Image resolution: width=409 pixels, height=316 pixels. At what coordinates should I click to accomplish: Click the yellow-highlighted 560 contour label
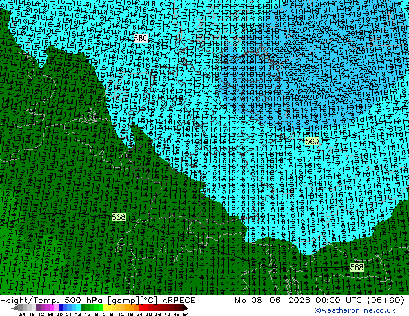312,142
